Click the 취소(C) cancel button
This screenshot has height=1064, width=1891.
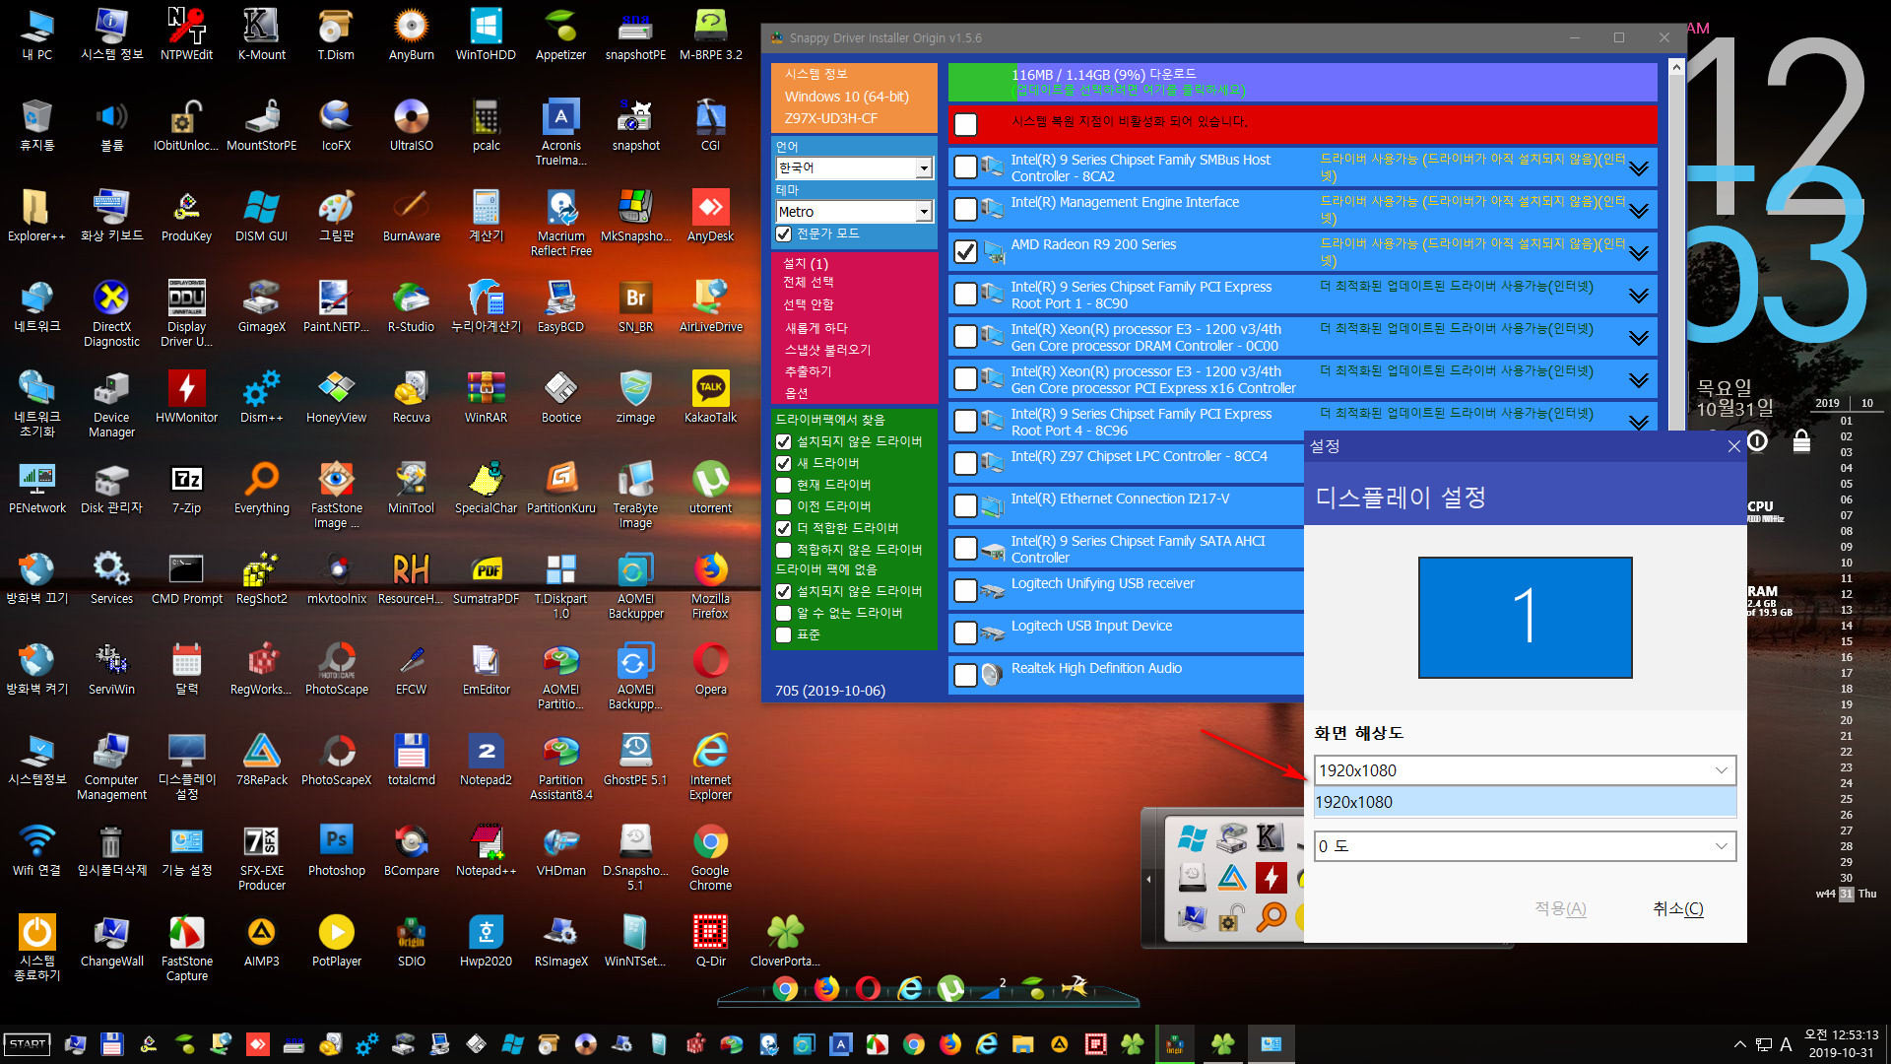(1678, 908)
